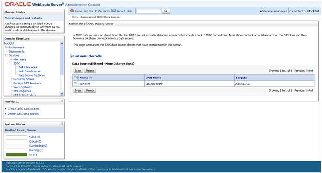Click scroll down arrow in Domain Structure
322x173 pixels.
(x=62, y=94)
